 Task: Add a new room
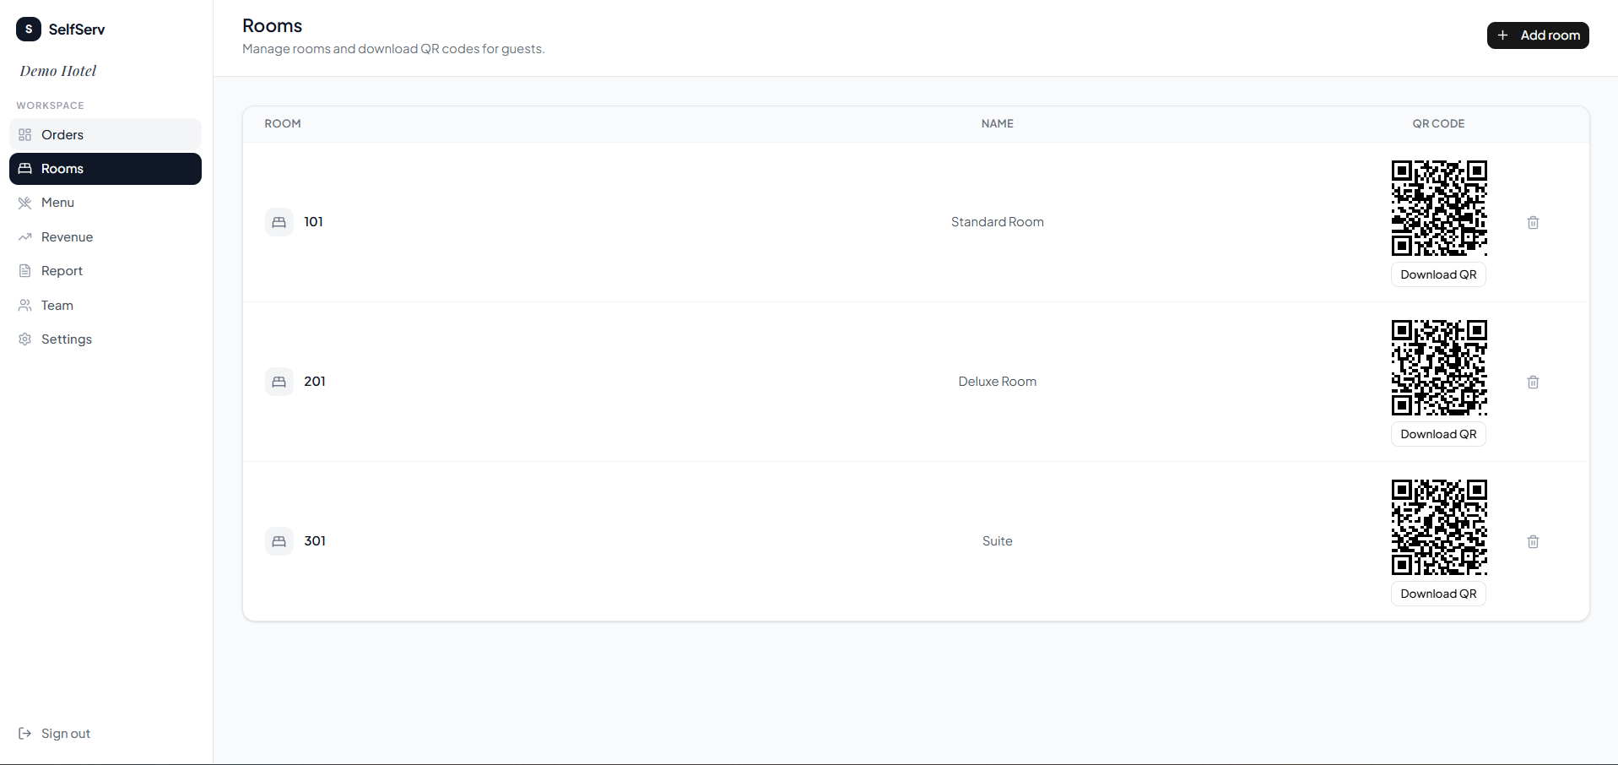1538,35
